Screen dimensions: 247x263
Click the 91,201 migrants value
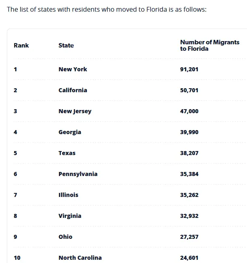point(189,69)
